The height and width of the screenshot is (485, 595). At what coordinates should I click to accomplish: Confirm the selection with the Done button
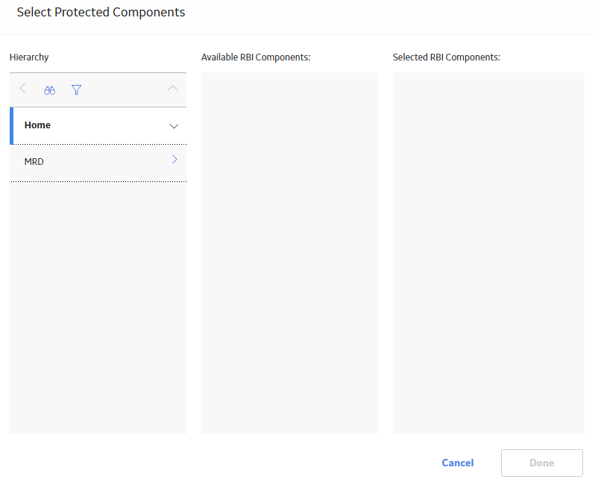542,463
